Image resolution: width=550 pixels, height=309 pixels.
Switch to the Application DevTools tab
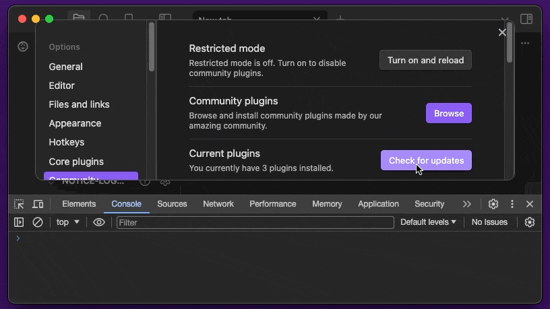tap(378, 204)
